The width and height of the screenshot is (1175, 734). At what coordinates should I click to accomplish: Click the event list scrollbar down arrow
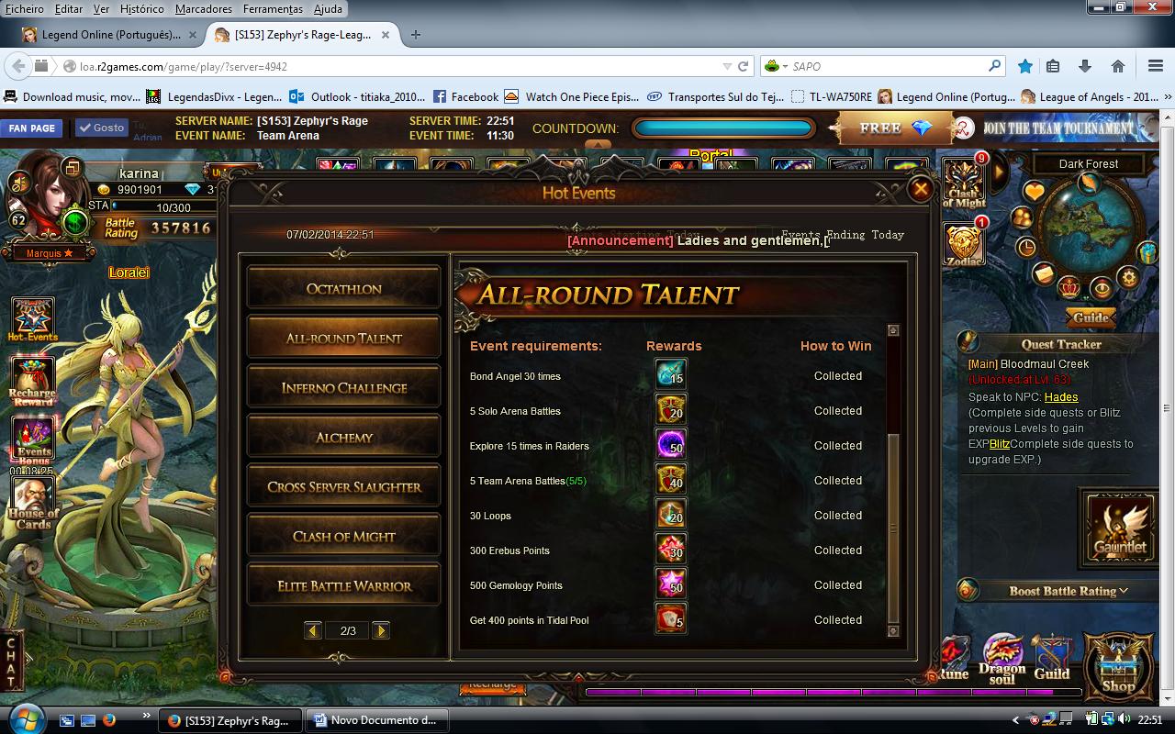coord(893,631)
